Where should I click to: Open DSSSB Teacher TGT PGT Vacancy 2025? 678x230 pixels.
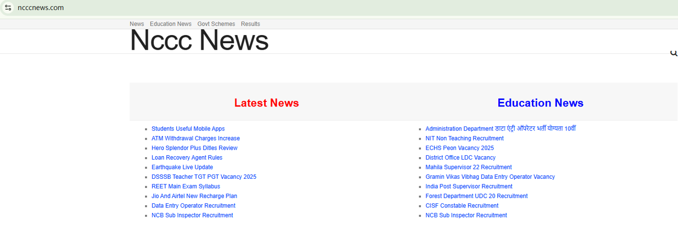(x=203, y=177)
